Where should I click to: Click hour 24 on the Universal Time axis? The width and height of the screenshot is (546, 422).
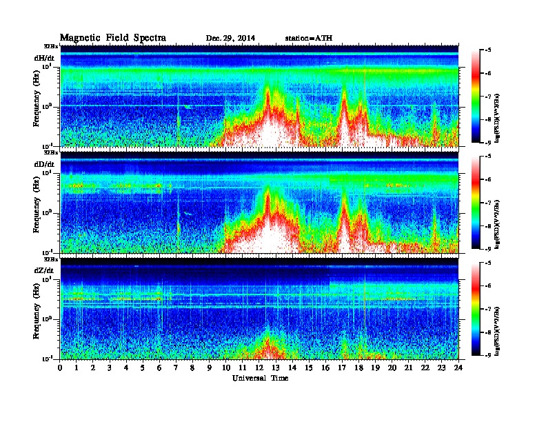[x=458, y=368]
